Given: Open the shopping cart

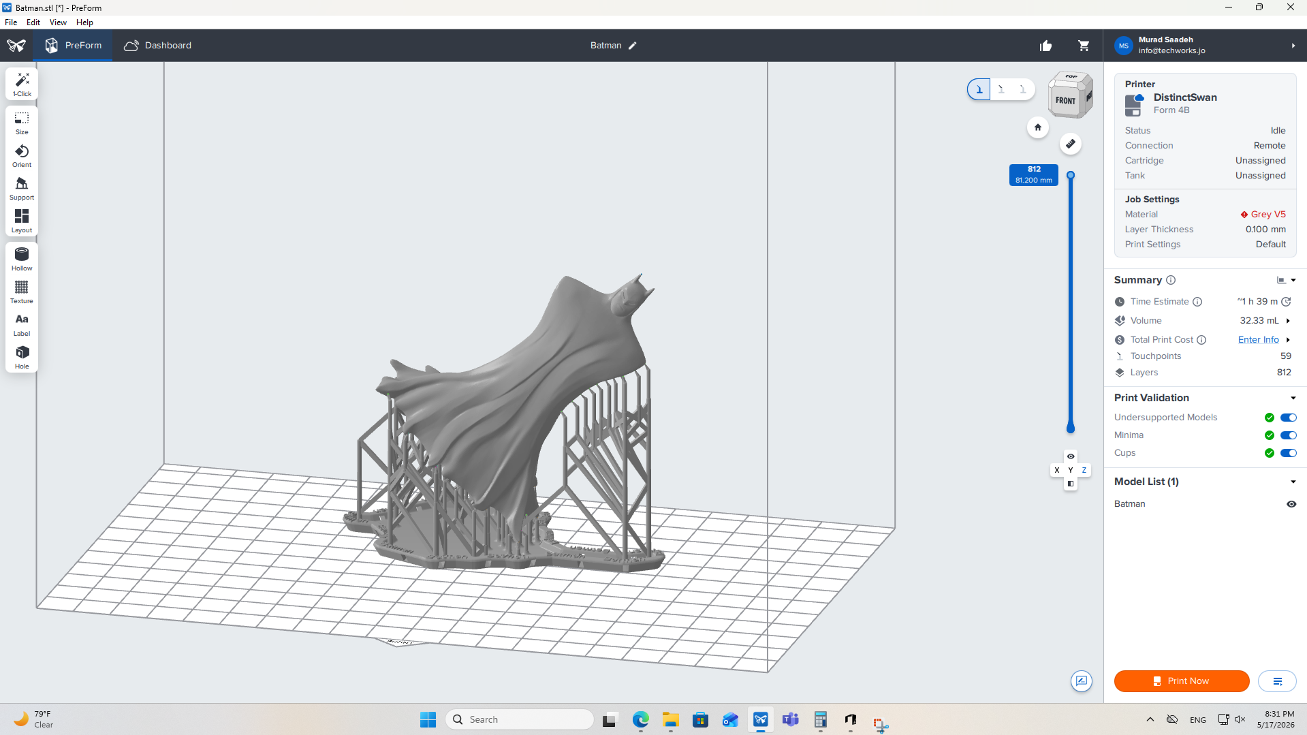Looking at the screenshot, I should 1084,46.
